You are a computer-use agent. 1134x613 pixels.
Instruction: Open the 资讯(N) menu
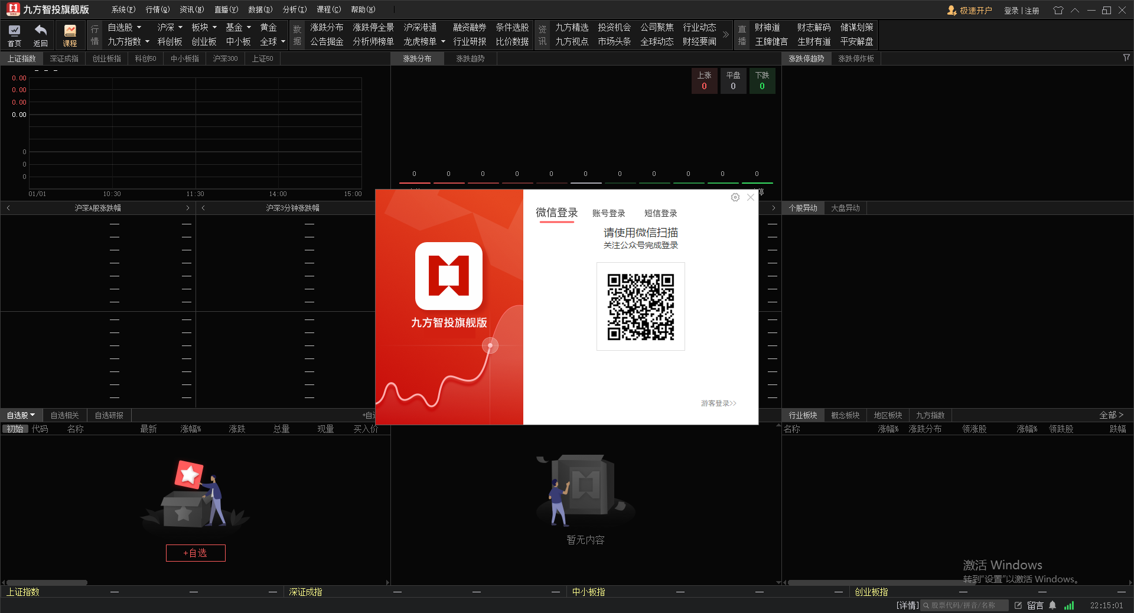click(191, 9)
